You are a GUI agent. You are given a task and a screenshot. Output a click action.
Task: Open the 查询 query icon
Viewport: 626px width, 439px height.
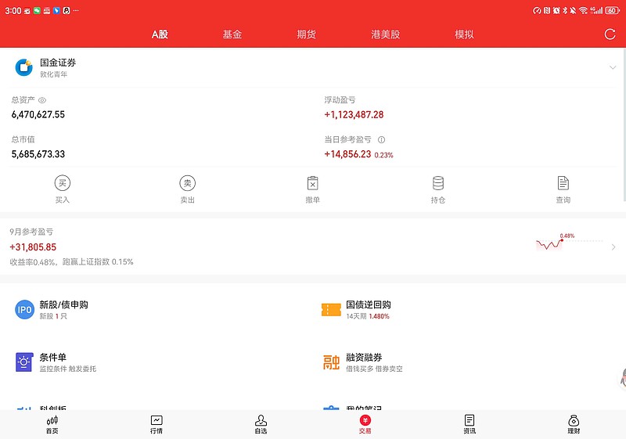(563, 183)
